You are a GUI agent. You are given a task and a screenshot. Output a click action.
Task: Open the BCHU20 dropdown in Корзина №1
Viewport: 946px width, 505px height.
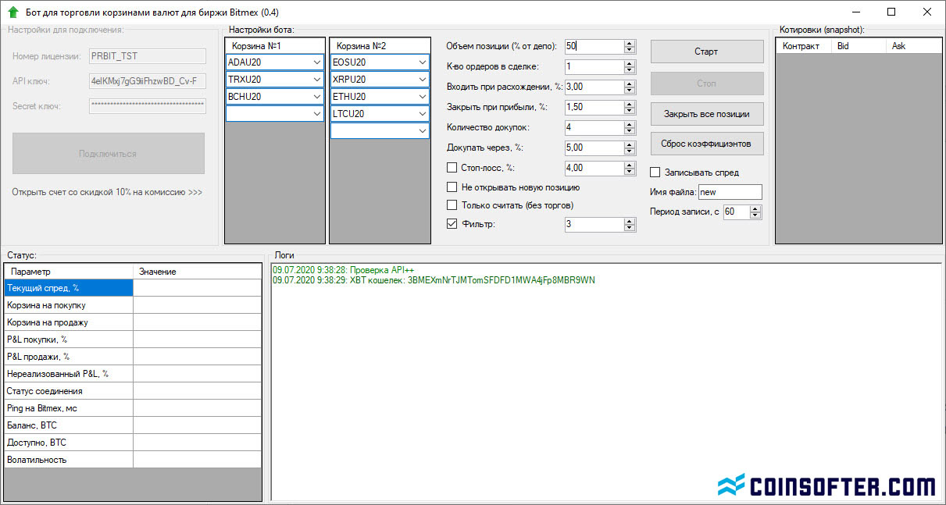(316, 97)
